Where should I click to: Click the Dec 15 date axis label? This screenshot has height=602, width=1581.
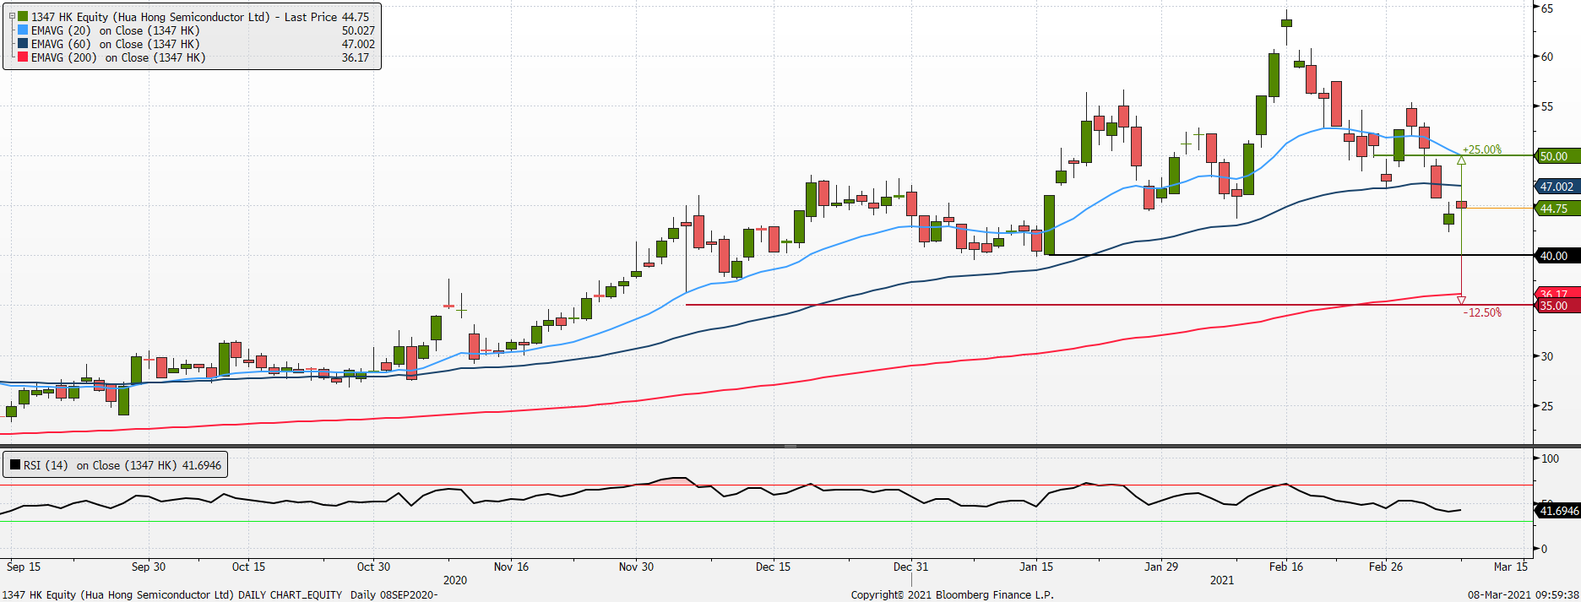pyautogui.click(x=773, y=567)
